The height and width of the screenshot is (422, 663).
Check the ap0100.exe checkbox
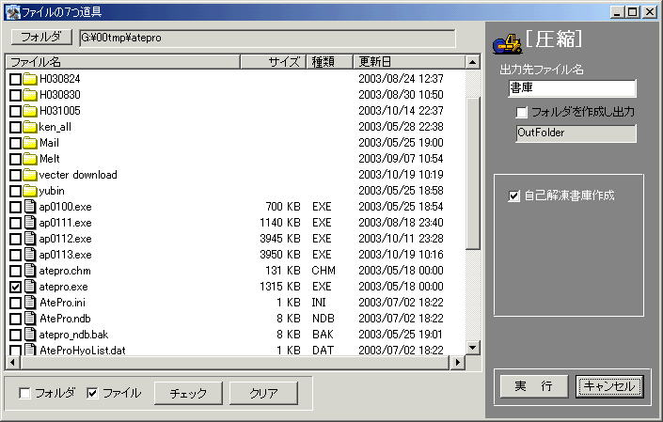15,207
